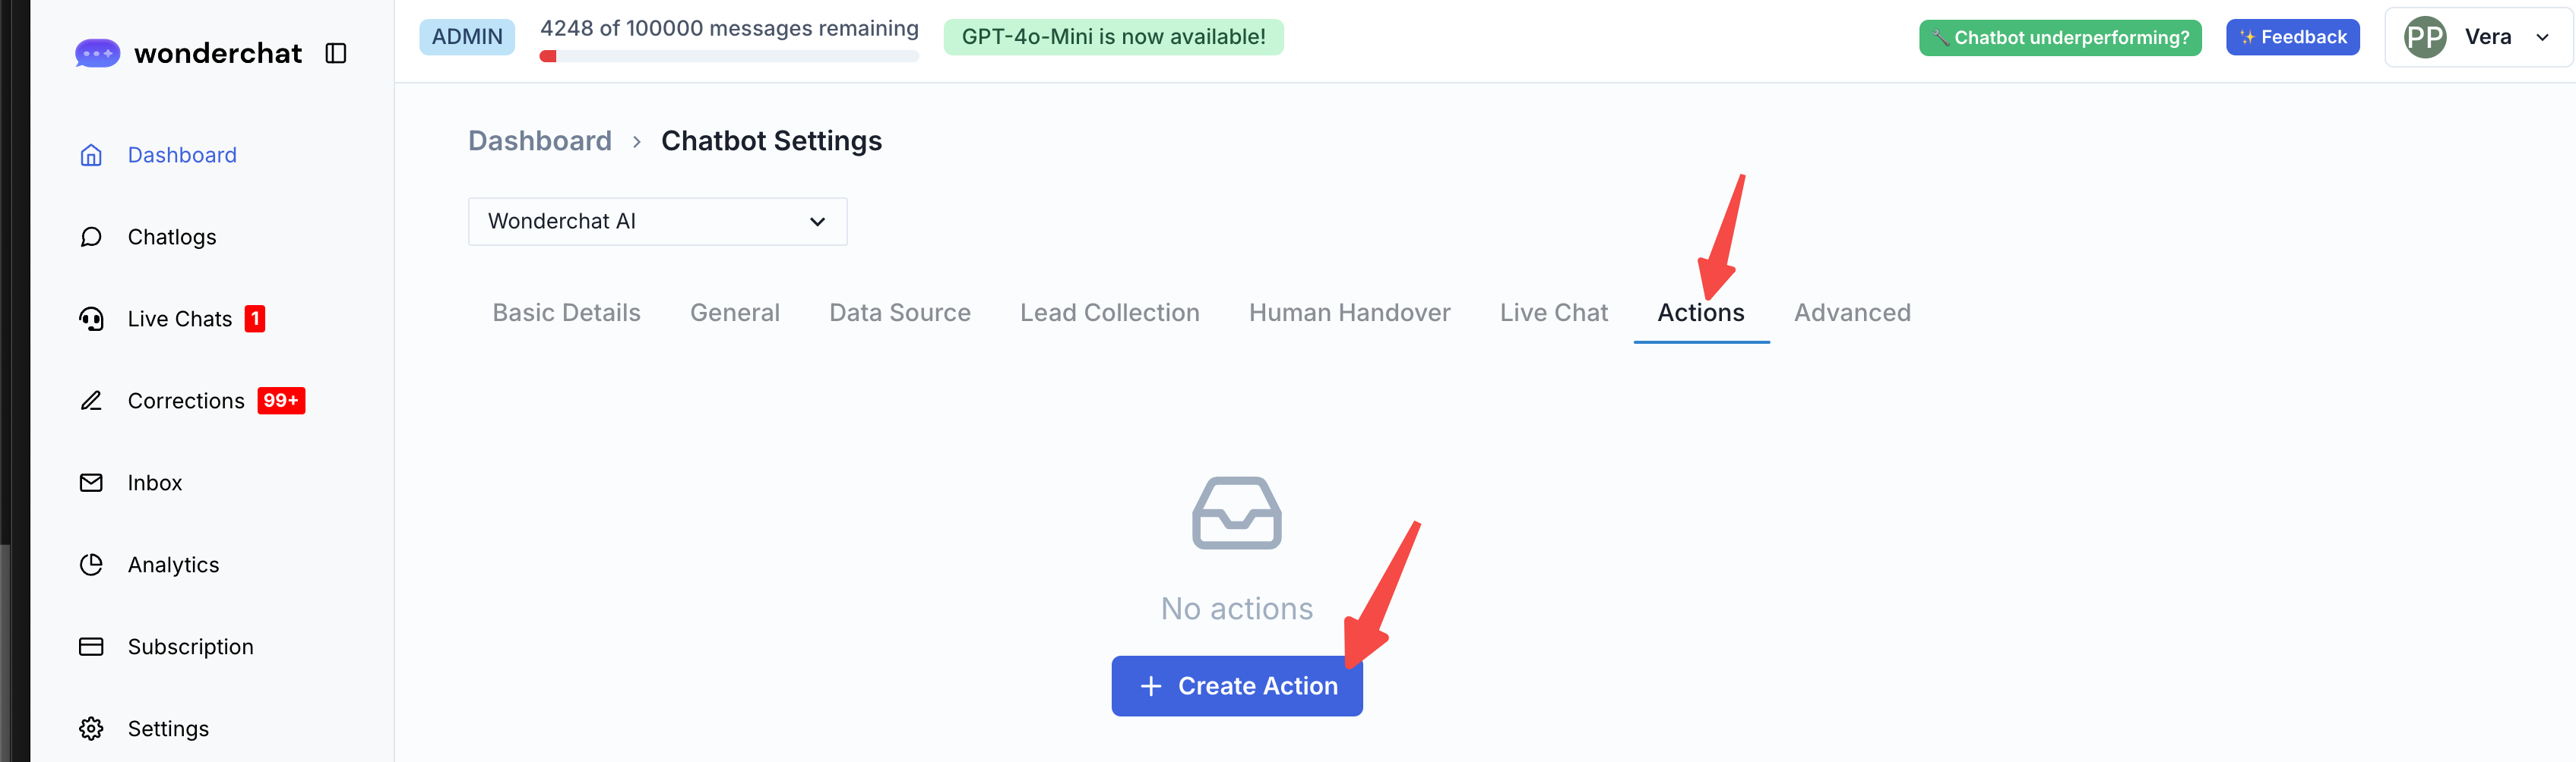Click the Chatbot underperforming button
The height and width of the screenshot is (762, 2576).
click(x=2059, y=37)
